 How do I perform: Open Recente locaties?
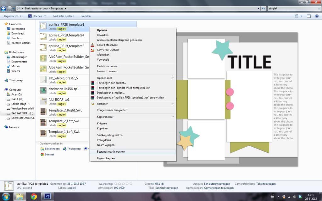click(21, 43)
